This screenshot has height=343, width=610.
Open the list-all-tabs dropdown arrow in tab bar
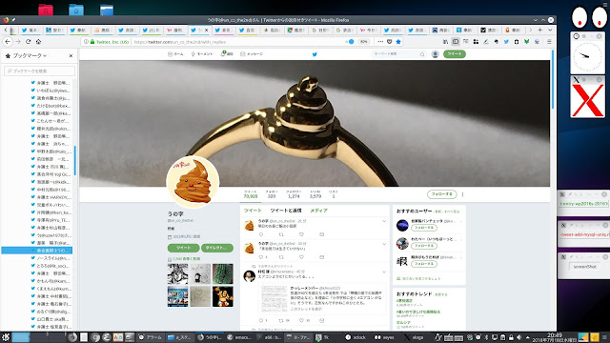(x=550, y=30)
